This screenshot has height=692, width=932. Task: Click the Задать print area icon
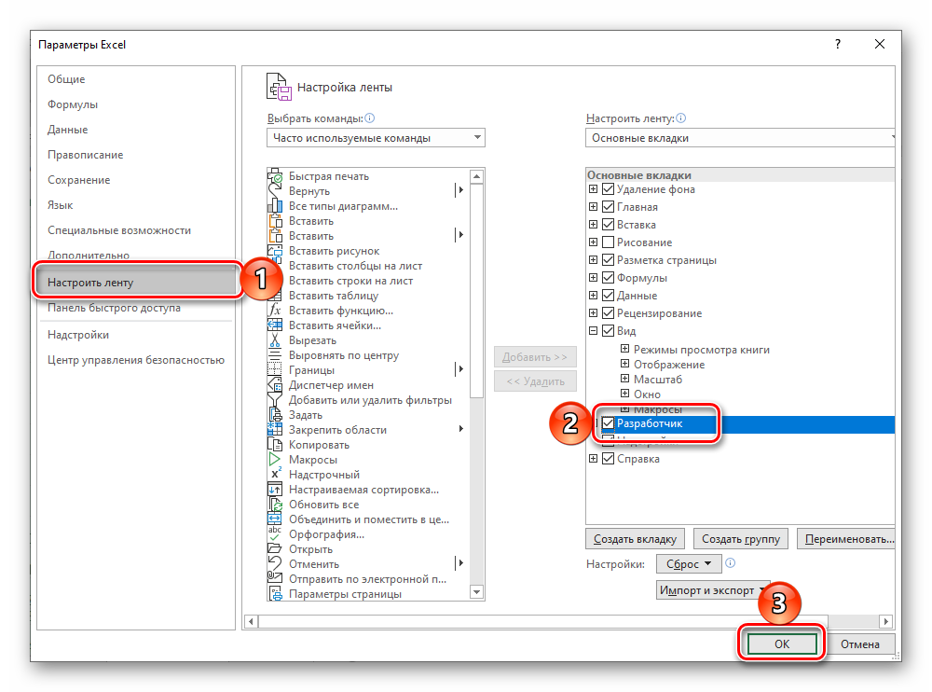click(275, 415)
